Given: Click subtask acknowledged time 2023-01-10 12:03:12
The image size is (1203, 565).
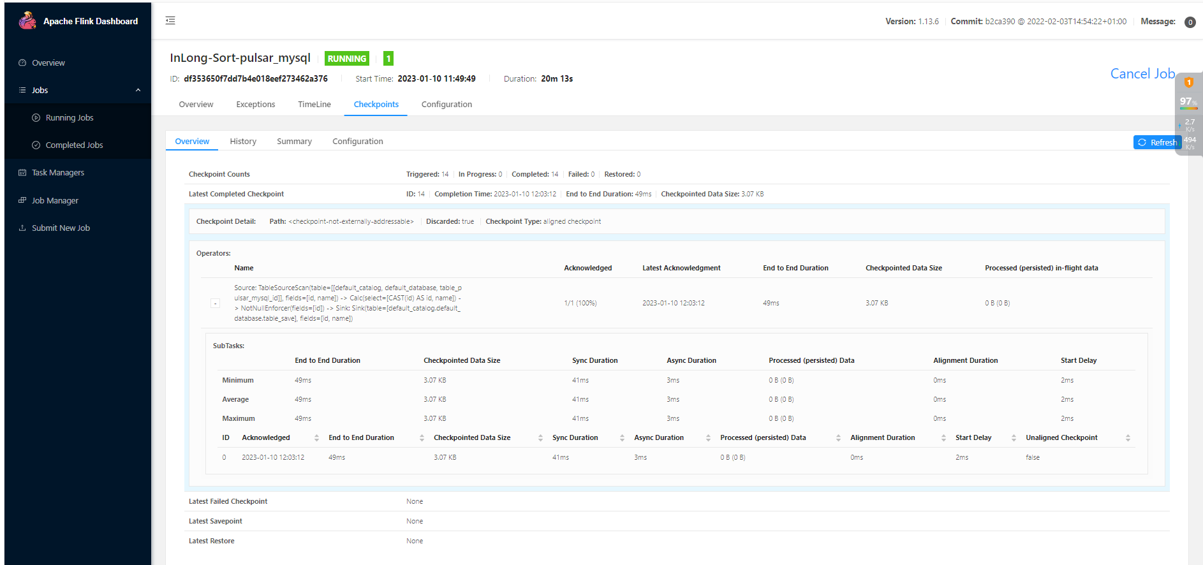Looking at the screenshot, I should pyautogui.click(x=273, y=457).
